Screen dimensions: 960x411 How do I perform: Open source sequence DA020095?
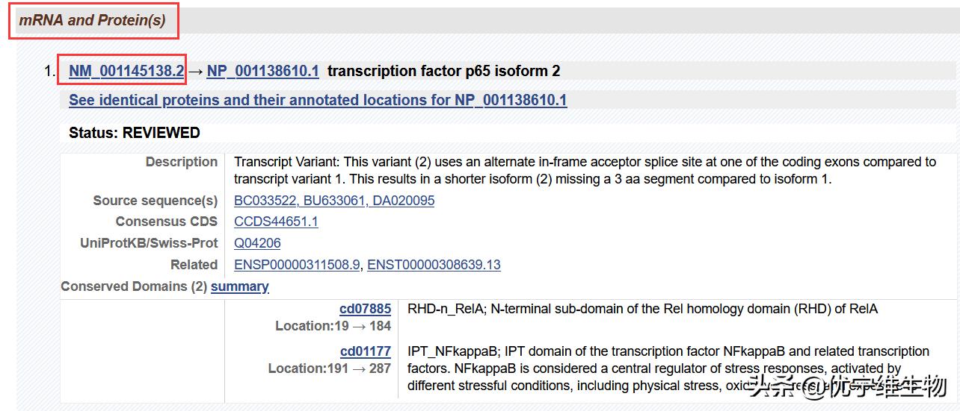point(403,201)
